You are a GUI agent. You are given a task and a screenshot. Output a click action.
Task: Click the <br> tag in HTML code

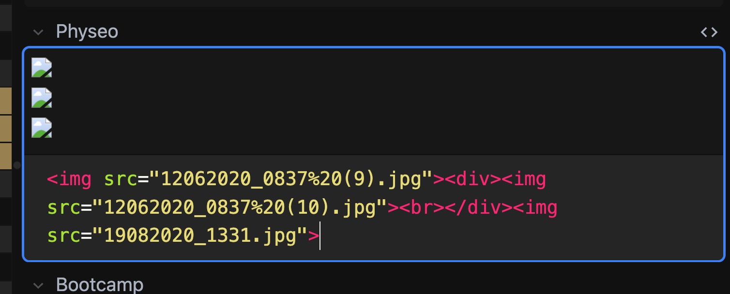pyautogui.click(x=416, y=208)
